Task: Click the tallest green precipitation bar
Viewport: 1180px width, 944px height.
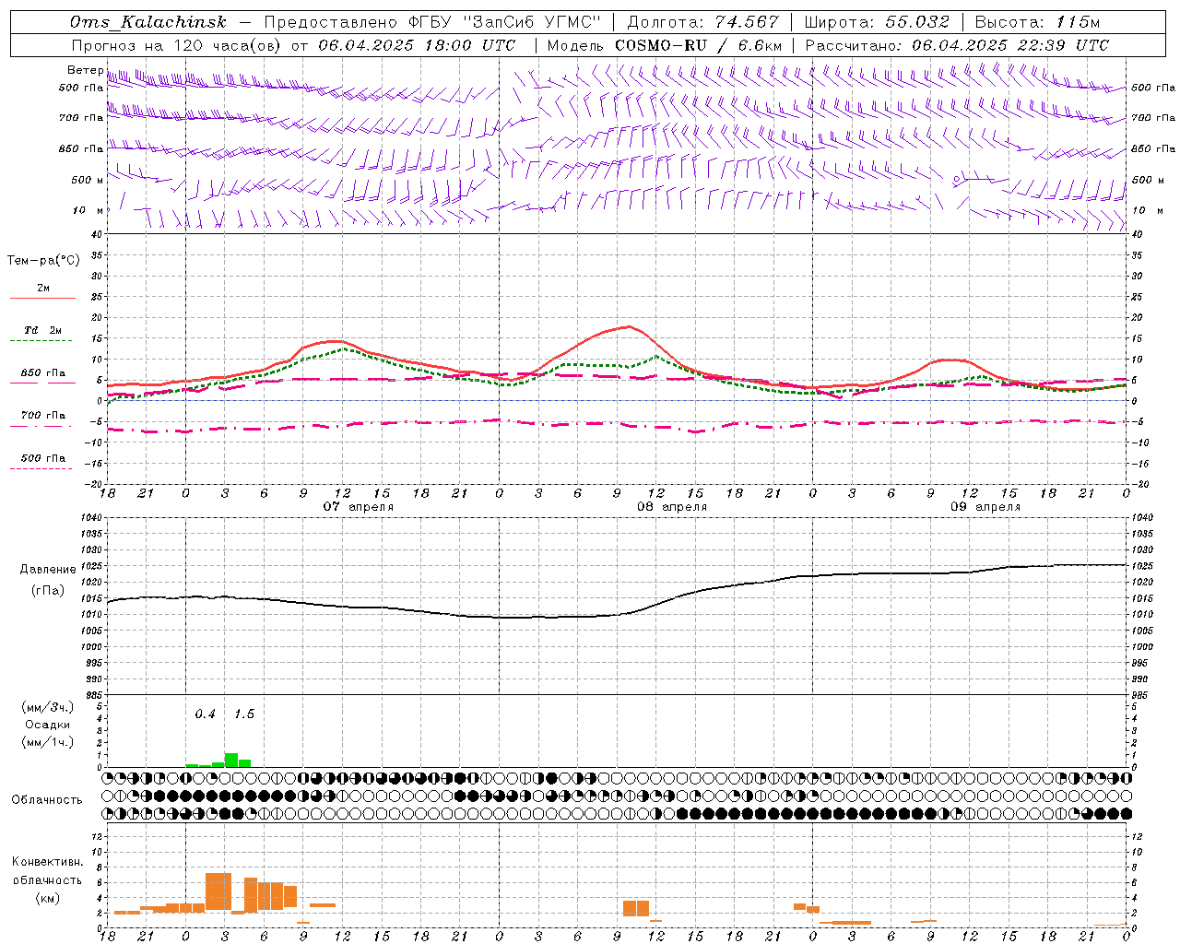Action: (x=231, y=760)
